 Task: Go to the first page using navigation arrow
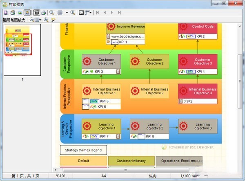coord(97,12)
